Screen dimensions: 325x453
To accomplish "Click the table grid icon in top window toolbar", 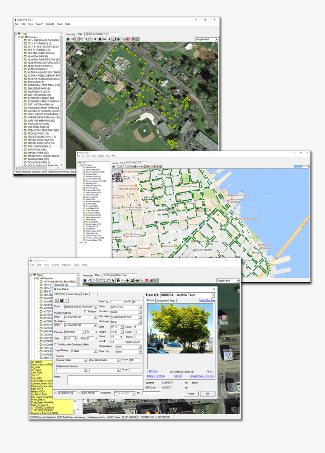I will point(137,39).
